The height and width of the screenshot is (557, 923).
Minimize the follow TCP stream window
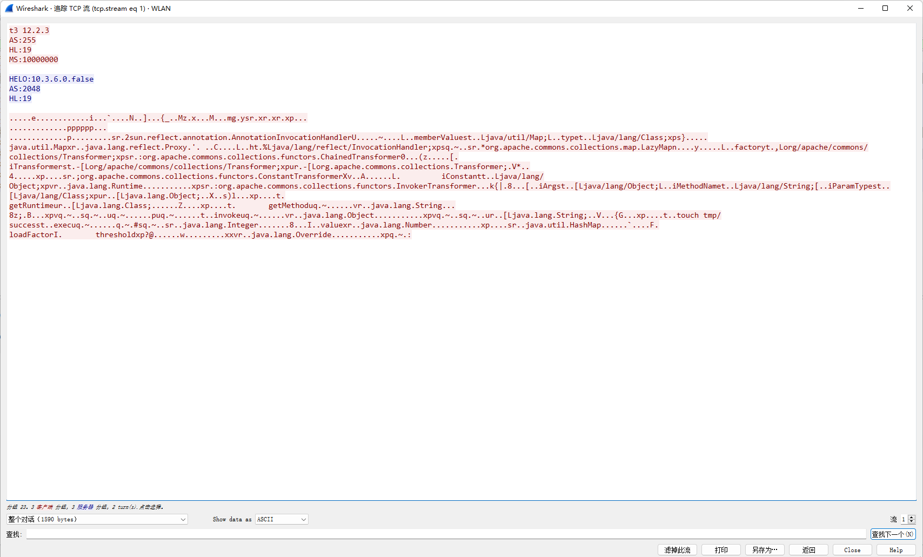pos(860,8)
